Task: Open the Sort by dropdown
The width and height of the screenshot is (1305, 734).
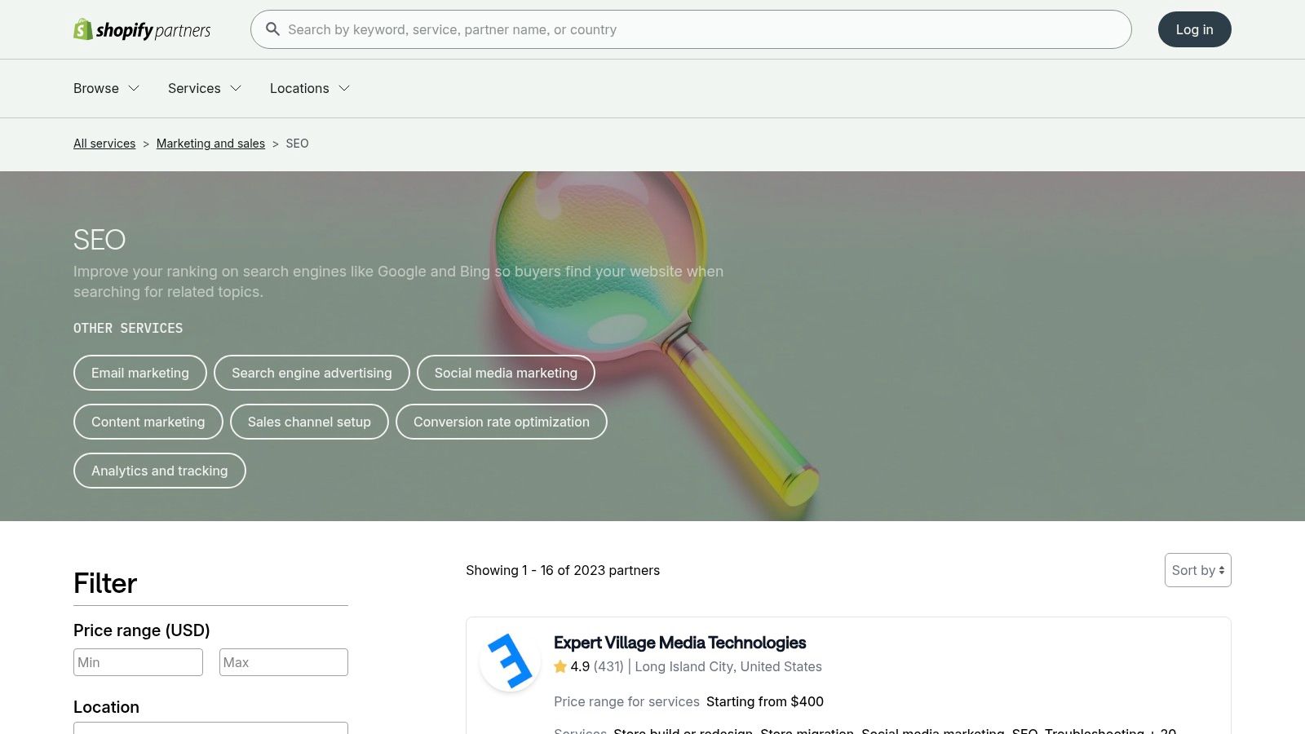Action: click(1197, 570)
